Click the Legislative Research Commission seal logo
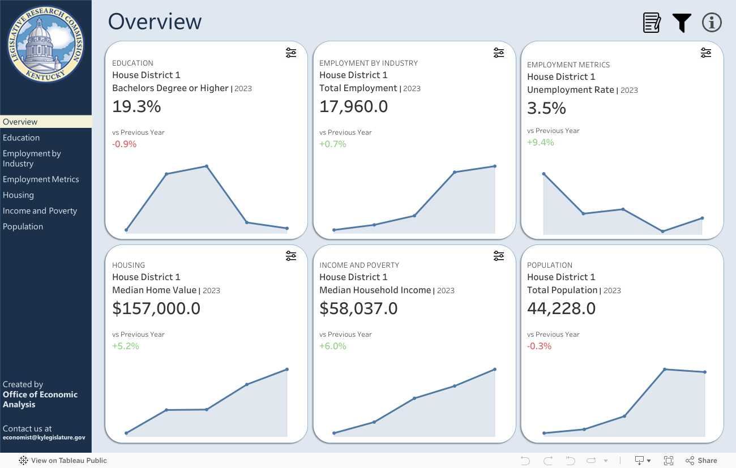736x468 pixels. point(46,45)
